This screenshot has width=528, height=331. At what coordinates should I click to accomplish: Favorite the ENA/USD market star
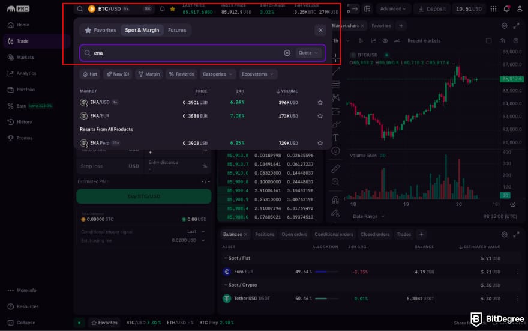[x=320, y=103]
